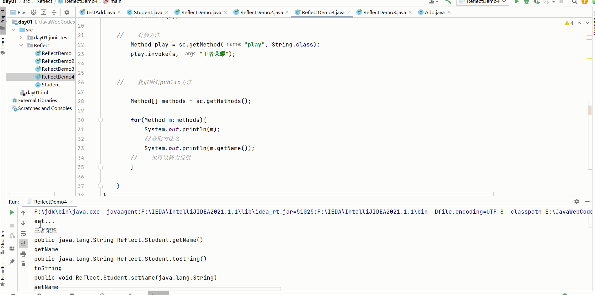This screenshot has height=295, width=595.
Task: Clear all console output with trash icon
Action: tap(23, 264)
